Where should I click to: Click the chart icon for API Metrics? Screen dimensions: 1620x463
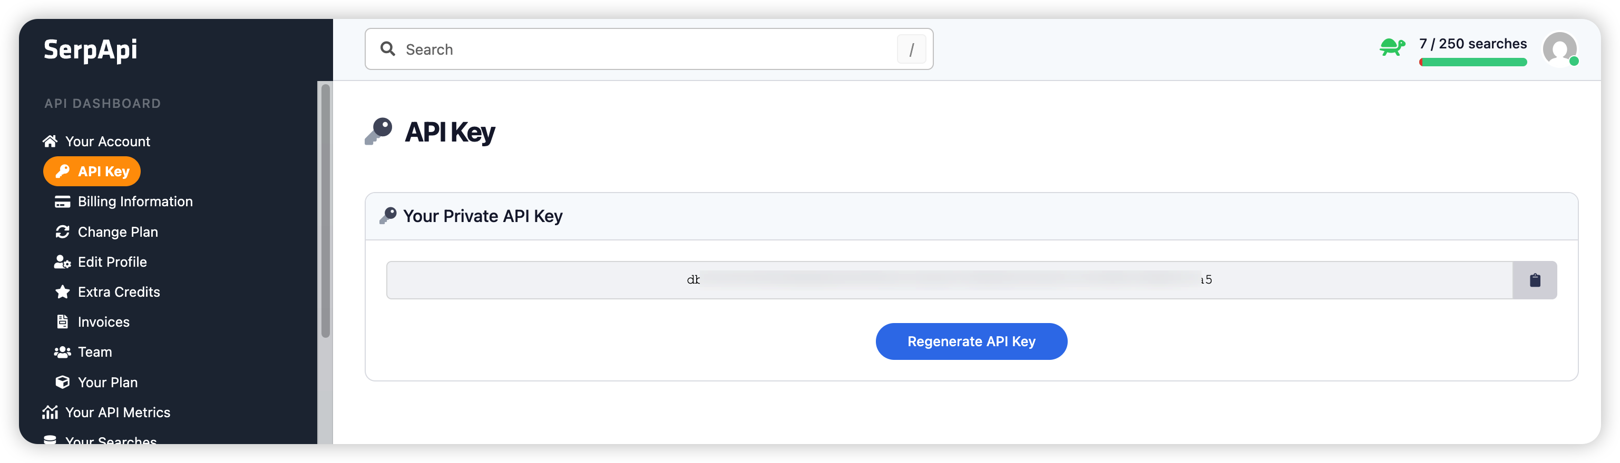point(50,412)
